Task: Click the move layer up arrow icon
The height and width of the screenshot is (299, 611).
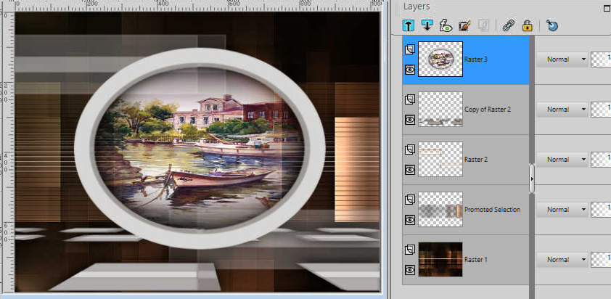Action: coord(409,25)
